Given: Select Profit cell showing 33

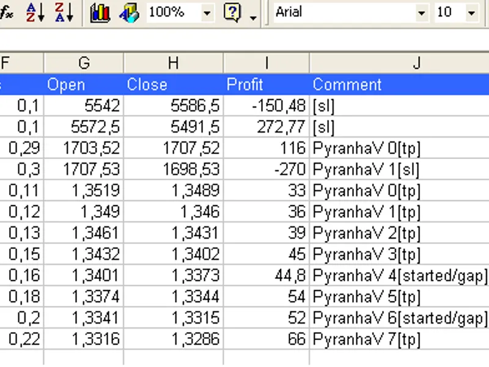Looking at the screenshot, I should pos(267,191).
